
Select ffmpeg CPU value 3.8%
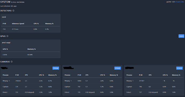tap(102, 81)
